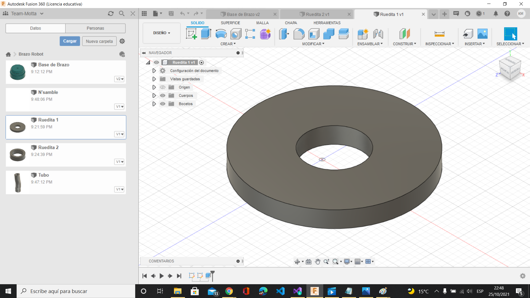Viewport: 530px width, 298px height.
Task: Open the data panel grid icon
Action: point(144,14)
